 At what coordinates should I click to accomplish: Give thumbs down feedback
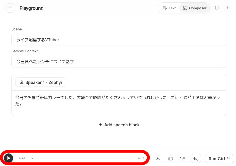[x=182, y=158]
